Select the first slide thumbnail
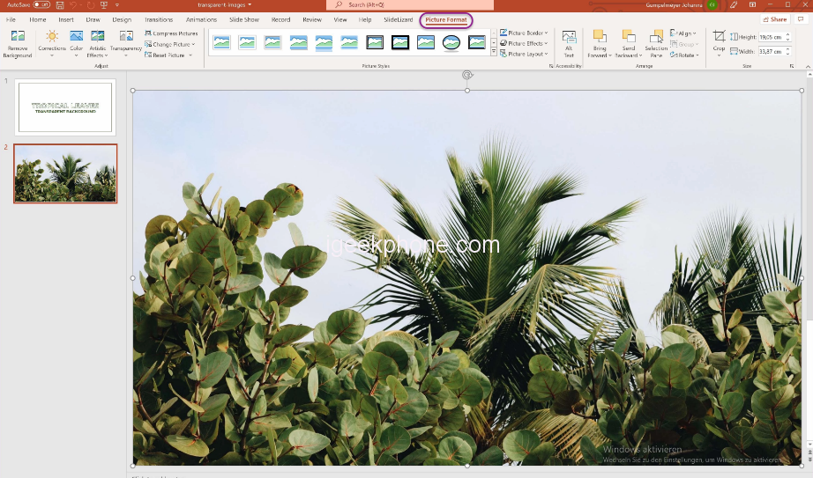The image size is (813, 478). tap(65, 107)
